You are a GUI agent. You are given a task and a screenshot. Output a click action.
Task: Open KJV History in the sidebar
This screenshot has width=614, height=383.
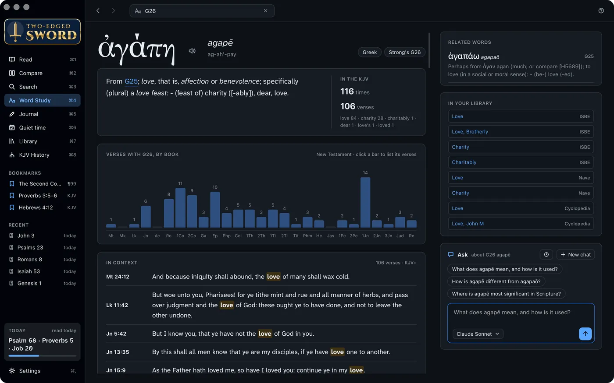coord(43,155)
